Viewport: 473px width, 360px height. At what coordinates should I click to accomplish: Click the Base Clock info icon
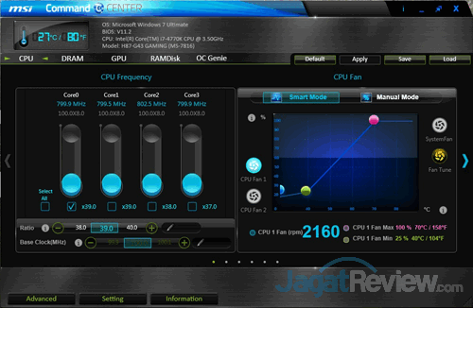point(79,243)
